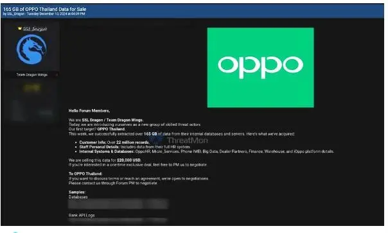Click the 'Samples:' heading

[77, 192]
